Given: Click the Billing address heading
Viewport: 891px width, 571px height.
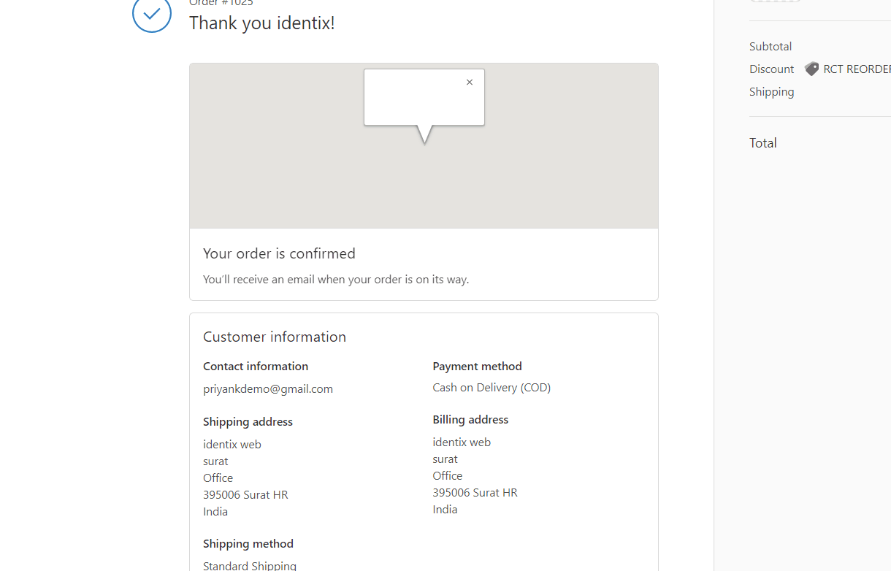Looking at the screenshot, I should click(470, 420).
